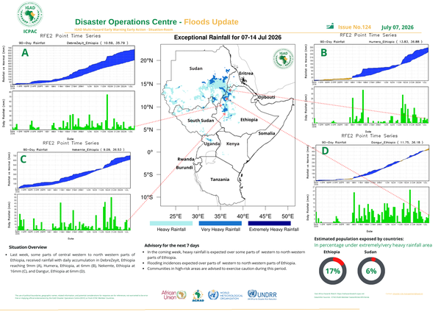
Task: Click the "Exceptional Rainfall for 07-14 Jul 2026" heading
Action: [x=228, y=38]
